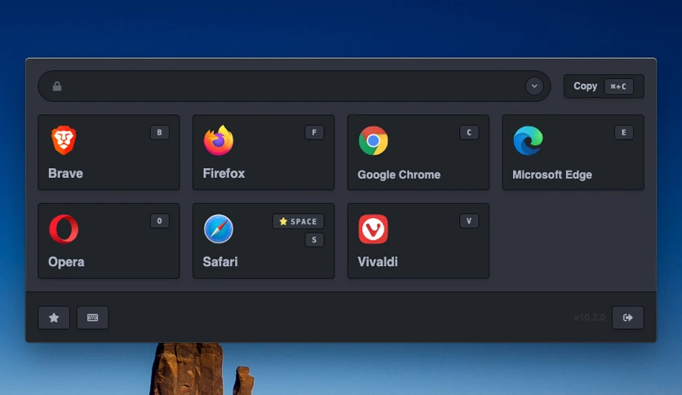Click the Vivaldi browser icon
Viewport: 682px width, 395px height.
pyautogui.click(x=373, y=229)
